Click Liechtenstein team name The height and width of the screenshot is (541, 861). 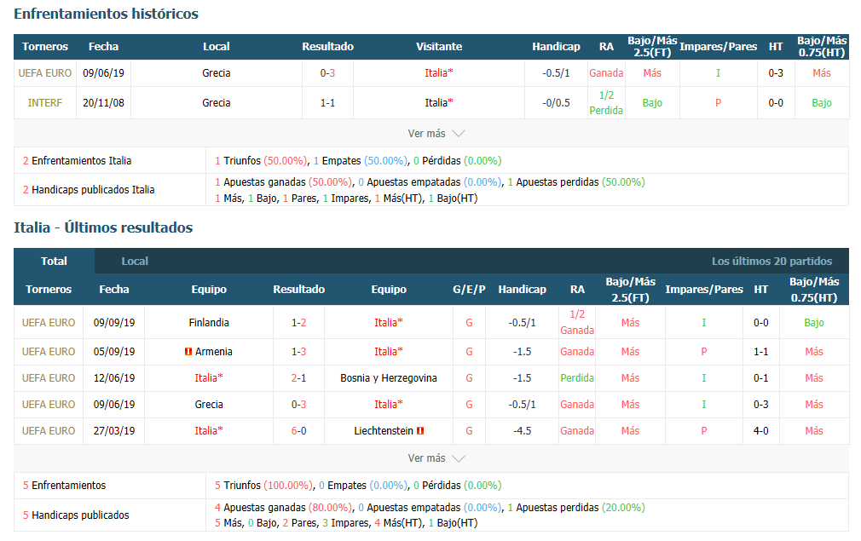point(384,431)
